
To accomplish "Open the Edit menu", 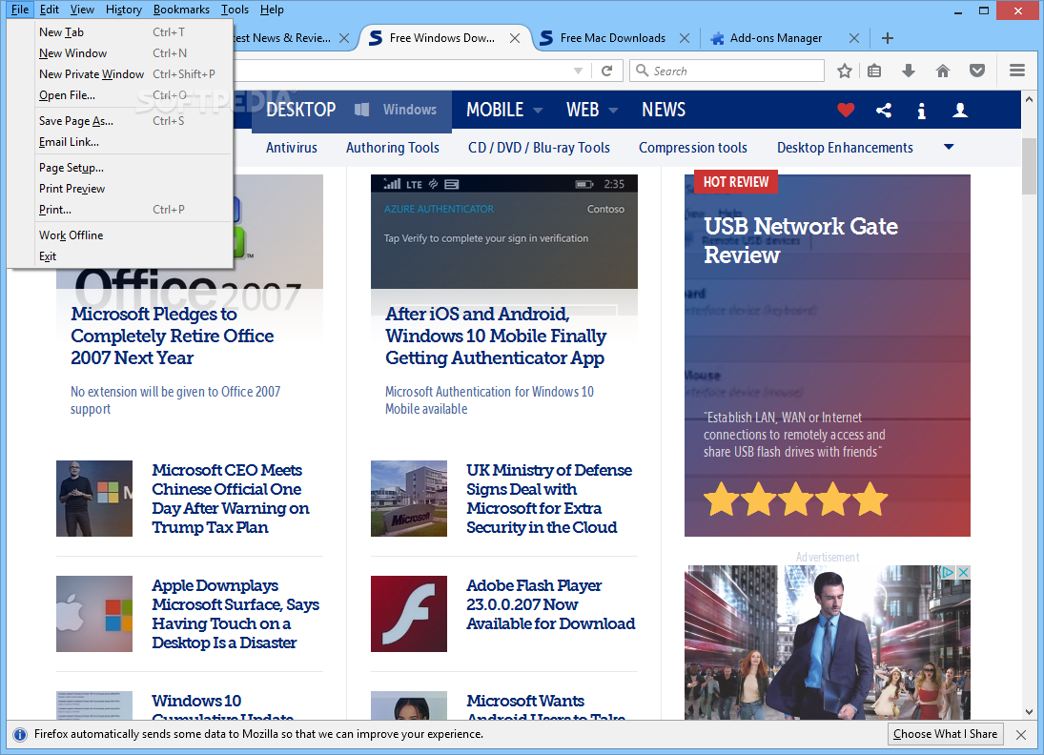I will point(50,10).
